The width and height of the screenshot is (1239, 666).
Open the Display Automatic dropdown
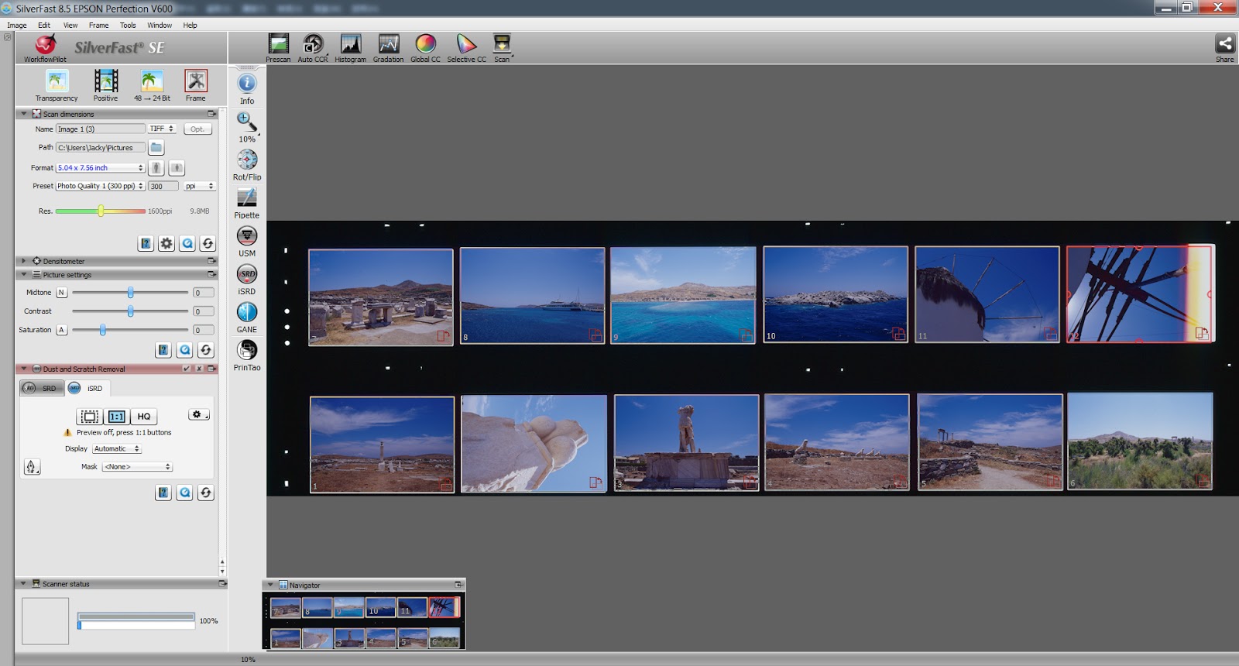(117, 448)
